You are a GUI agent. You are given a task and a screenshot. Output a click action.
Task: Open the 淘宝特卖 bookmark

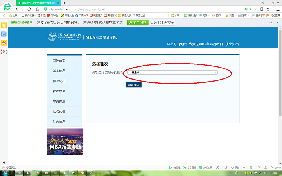click(96, 16)
